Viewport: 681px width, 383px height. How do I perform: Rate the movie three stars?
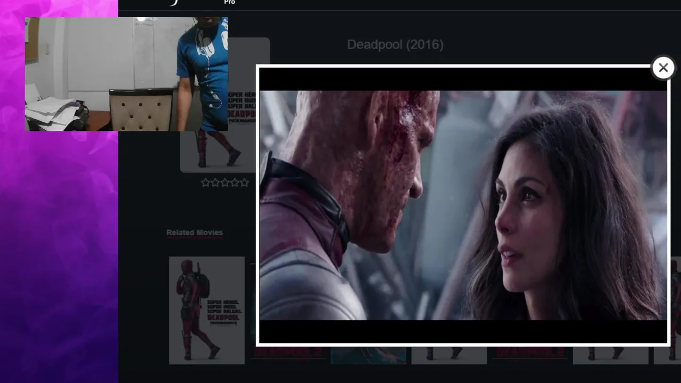coord(225,182)
